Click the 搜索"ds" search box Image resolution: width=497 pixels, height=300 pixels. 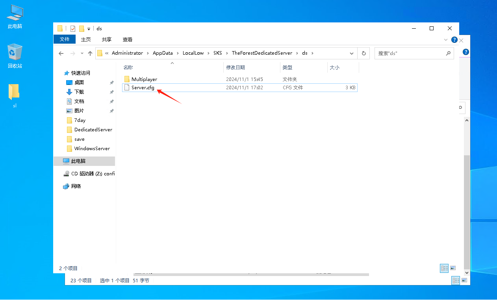(x=410, y=53)
